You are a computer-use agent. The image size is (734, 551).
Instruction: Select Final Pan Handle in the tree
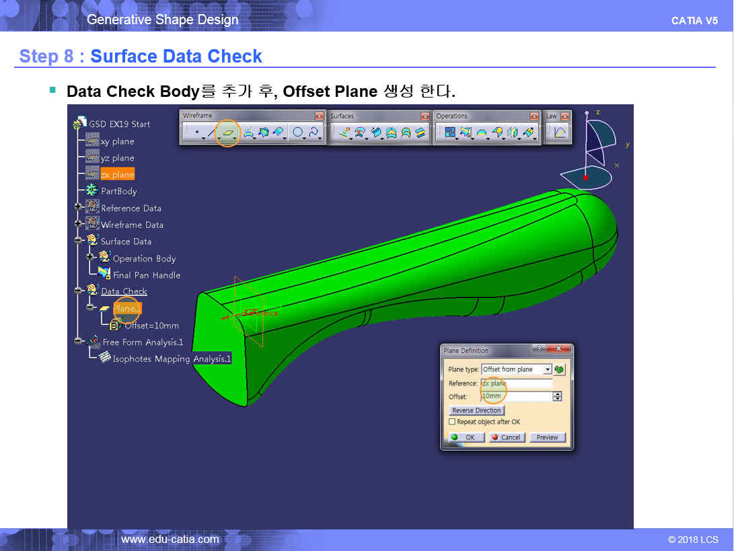pos(146,274)
